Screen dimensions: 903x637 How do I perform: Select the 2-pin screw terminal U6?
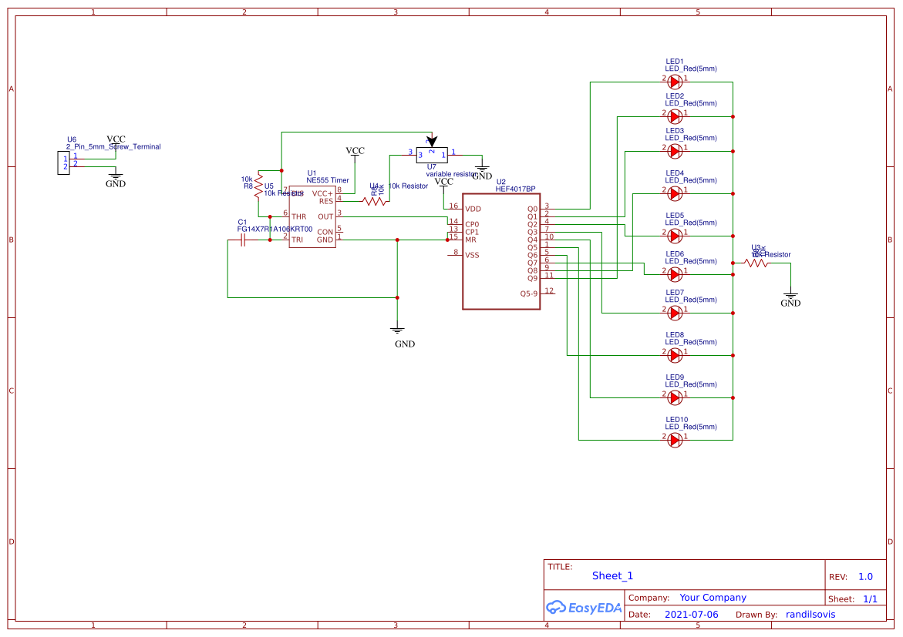pyautogui.click(x=66, y=164)
